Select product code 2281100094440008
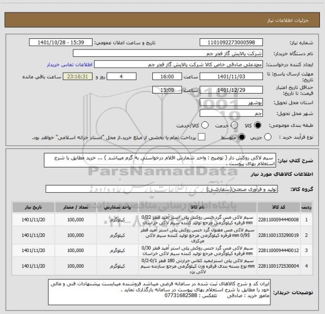The width and height of the screenshot is (325, 314). pyautogui.click(x=278, y=220)
